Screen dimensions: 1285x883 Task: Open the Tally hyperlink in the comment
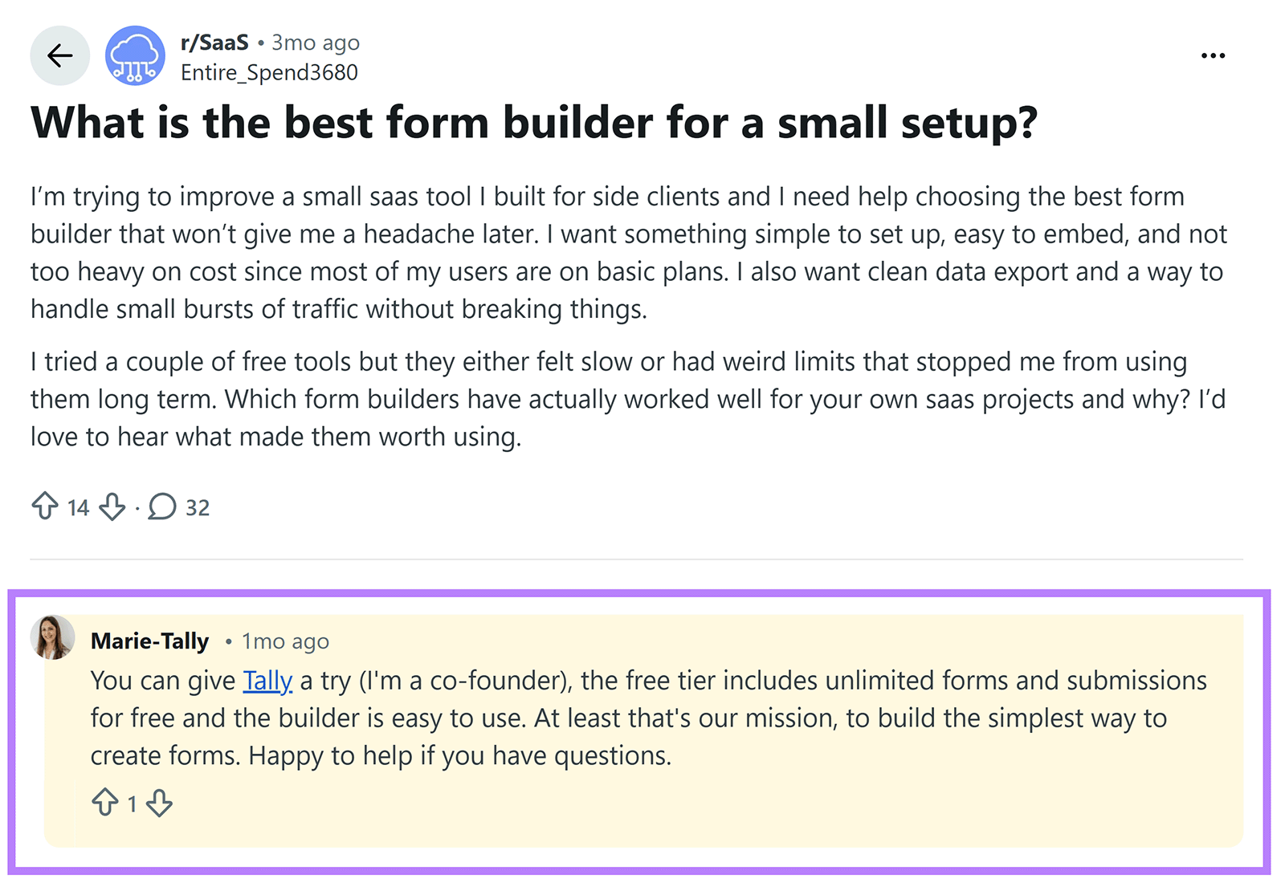(x=266, y=680)
